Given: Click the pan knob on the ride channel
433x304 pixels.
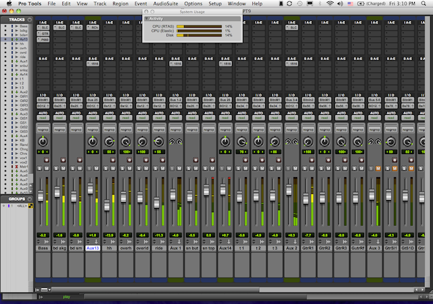Looking at the screenshot, I should pyautogui.click(x=159, y=141).
